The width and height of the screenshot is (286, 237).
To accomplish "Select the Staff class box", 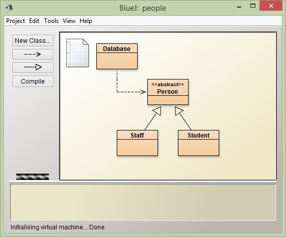I will 137,143.
